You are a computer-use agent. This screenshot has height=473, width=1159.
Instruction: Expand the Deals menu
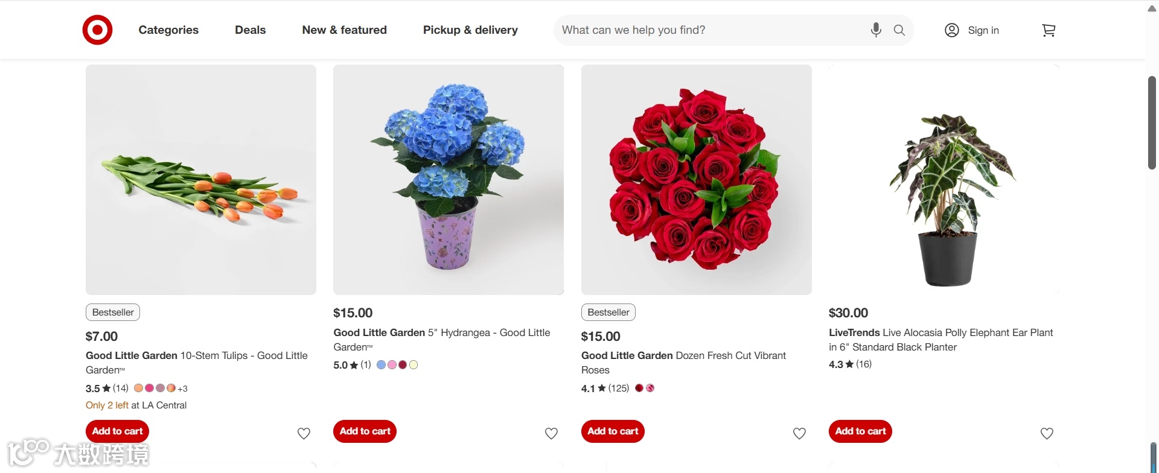click(x=250, y=30)
